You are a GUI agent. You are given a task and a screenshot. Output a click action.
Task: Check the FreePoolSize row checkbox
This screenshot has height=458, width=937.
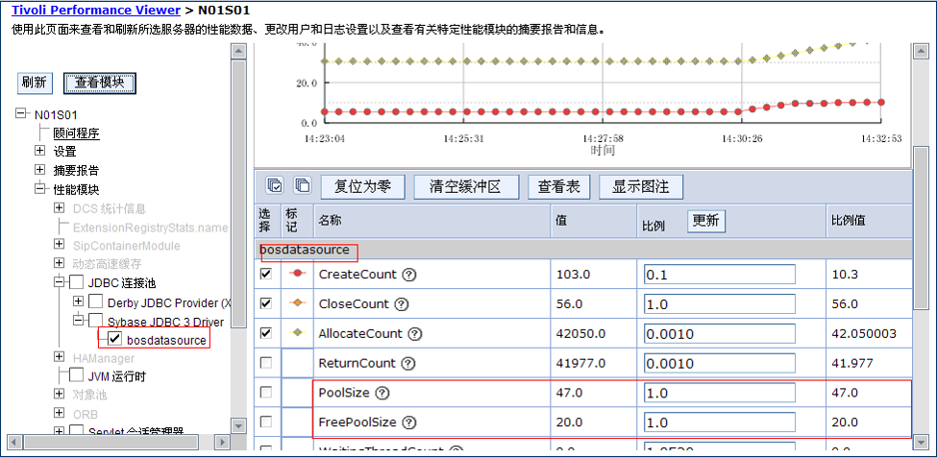(266, 422)
